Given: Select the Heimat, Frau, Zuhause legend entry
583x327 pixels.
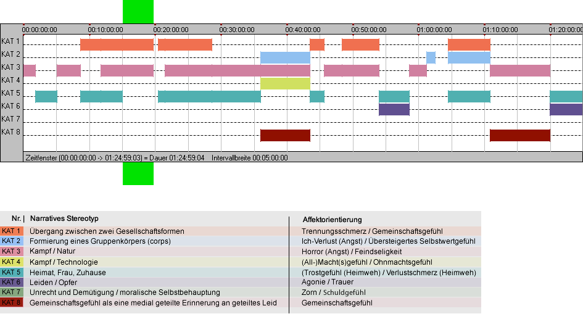Looking at the screenshot, I should coord(68,272).
